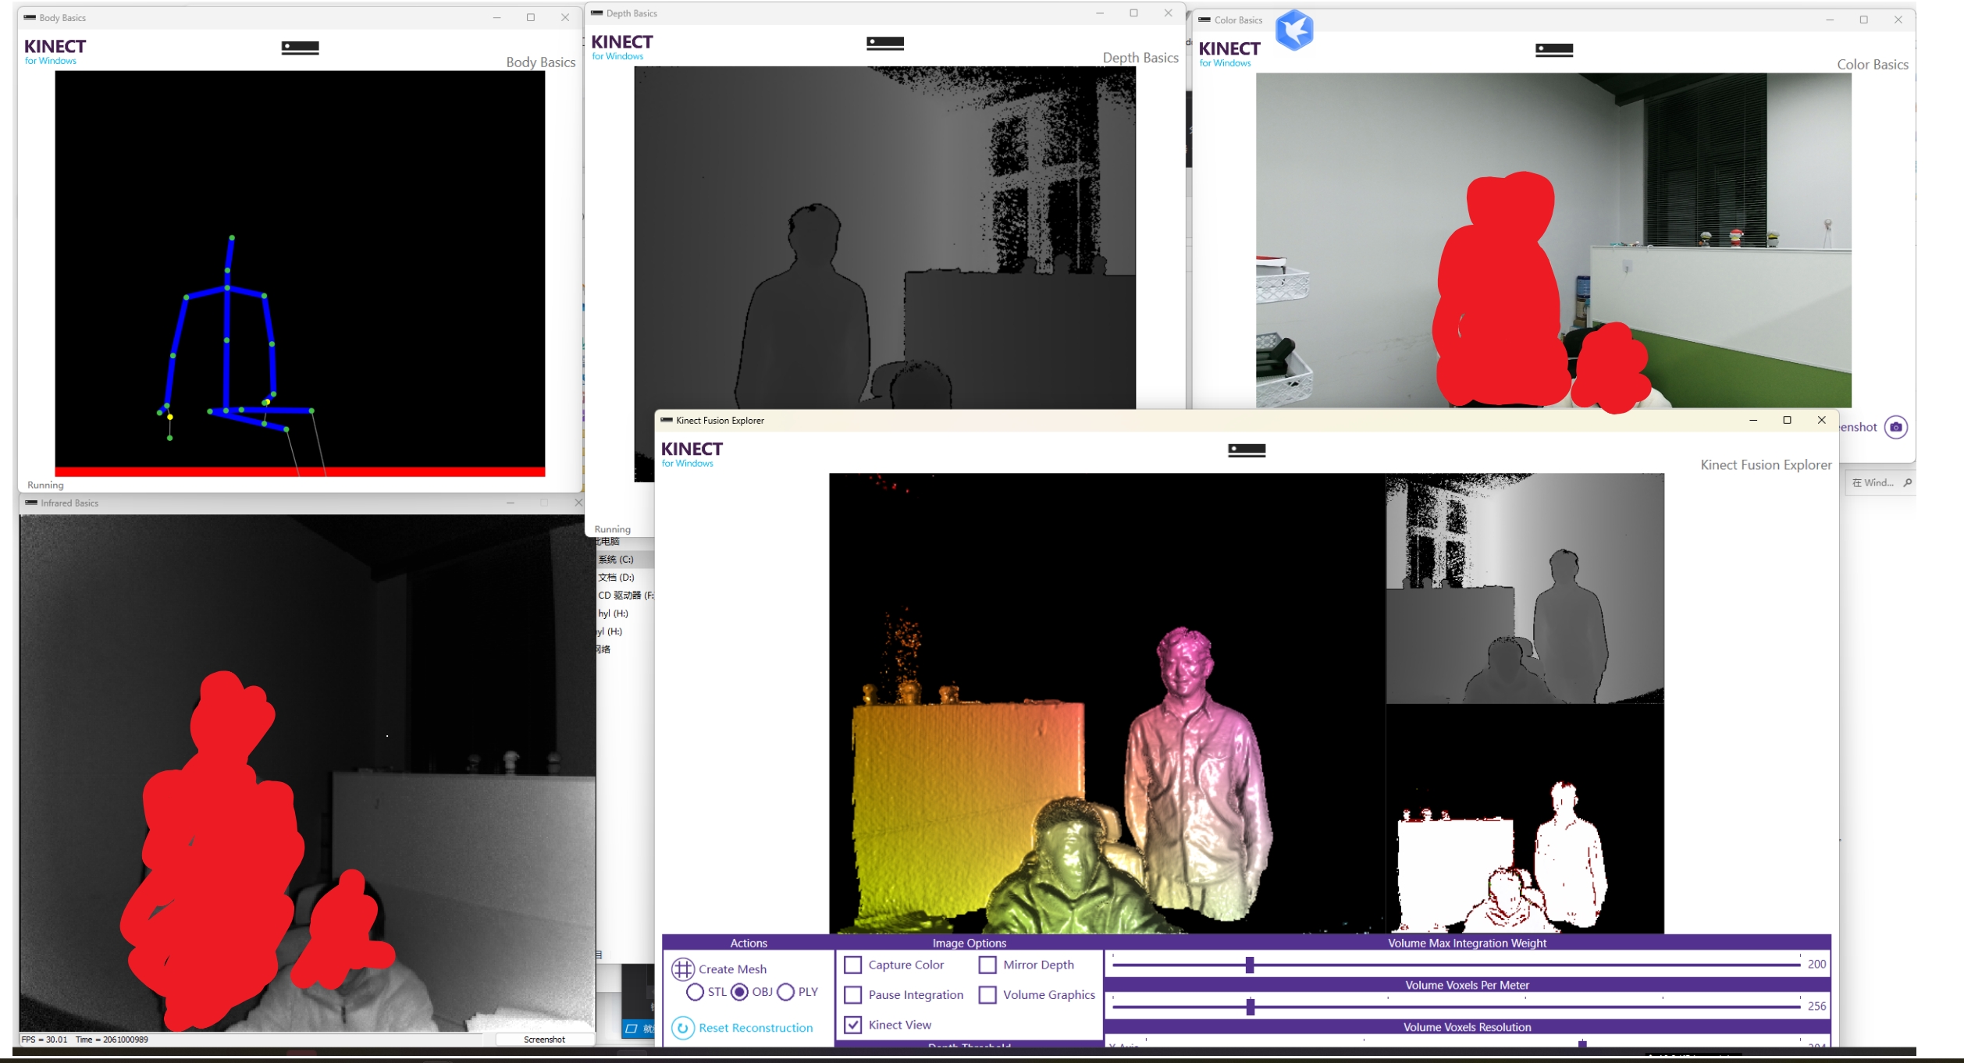
Task: Click the Volume Max Integration Weight slider handle
Action: [1250, 965]
